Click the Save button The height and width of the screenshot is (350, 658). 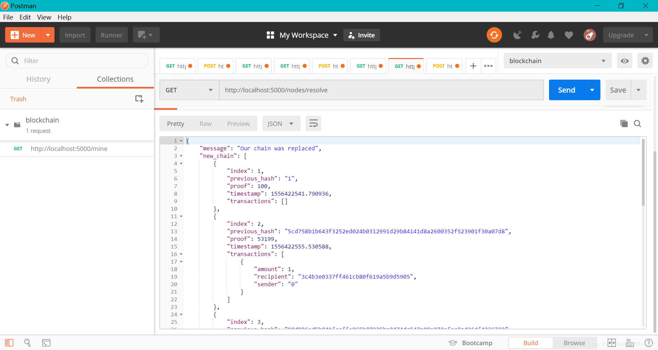pyautogui.click(x=618, y=90)
